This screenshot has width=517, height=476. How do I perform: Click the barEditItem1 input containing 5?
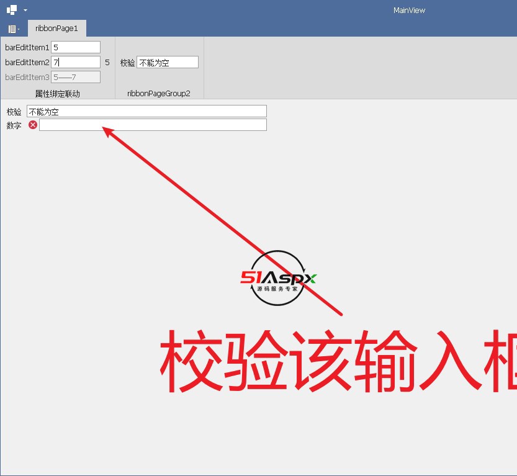[75, 47]
